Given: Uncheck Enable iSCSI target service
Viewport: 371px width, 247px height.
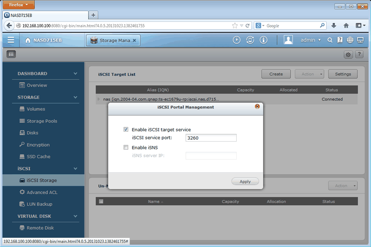Looking at the screenshot, I should tap(126, 130).
